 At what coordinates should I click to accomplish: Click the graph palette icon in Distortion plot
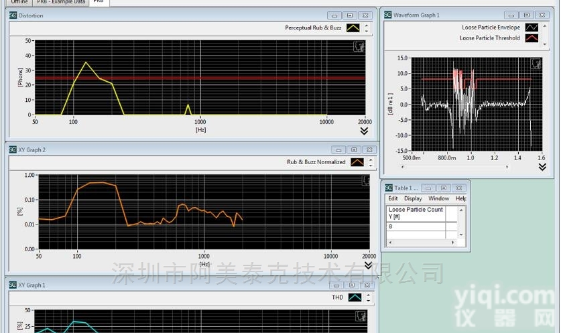[359, 46]
